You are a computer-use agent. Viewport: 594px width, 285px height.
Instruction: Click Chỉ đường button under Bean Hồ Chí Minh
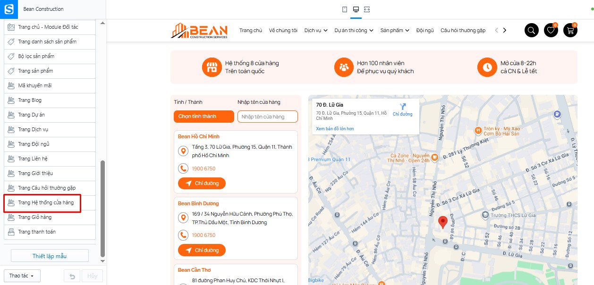click(202, 183)
